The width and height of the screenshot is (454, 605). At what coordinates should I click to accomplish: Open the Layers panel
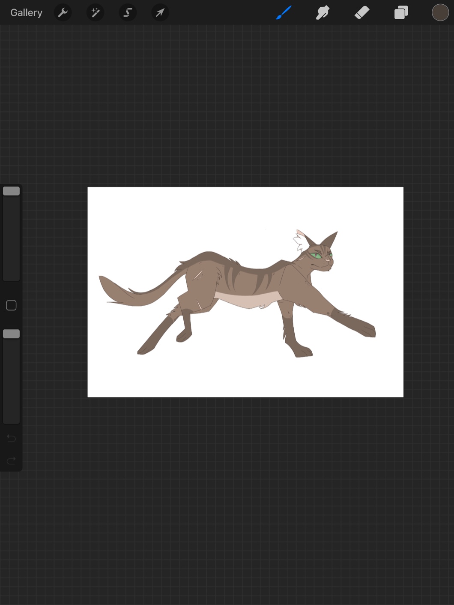(401, 13)
